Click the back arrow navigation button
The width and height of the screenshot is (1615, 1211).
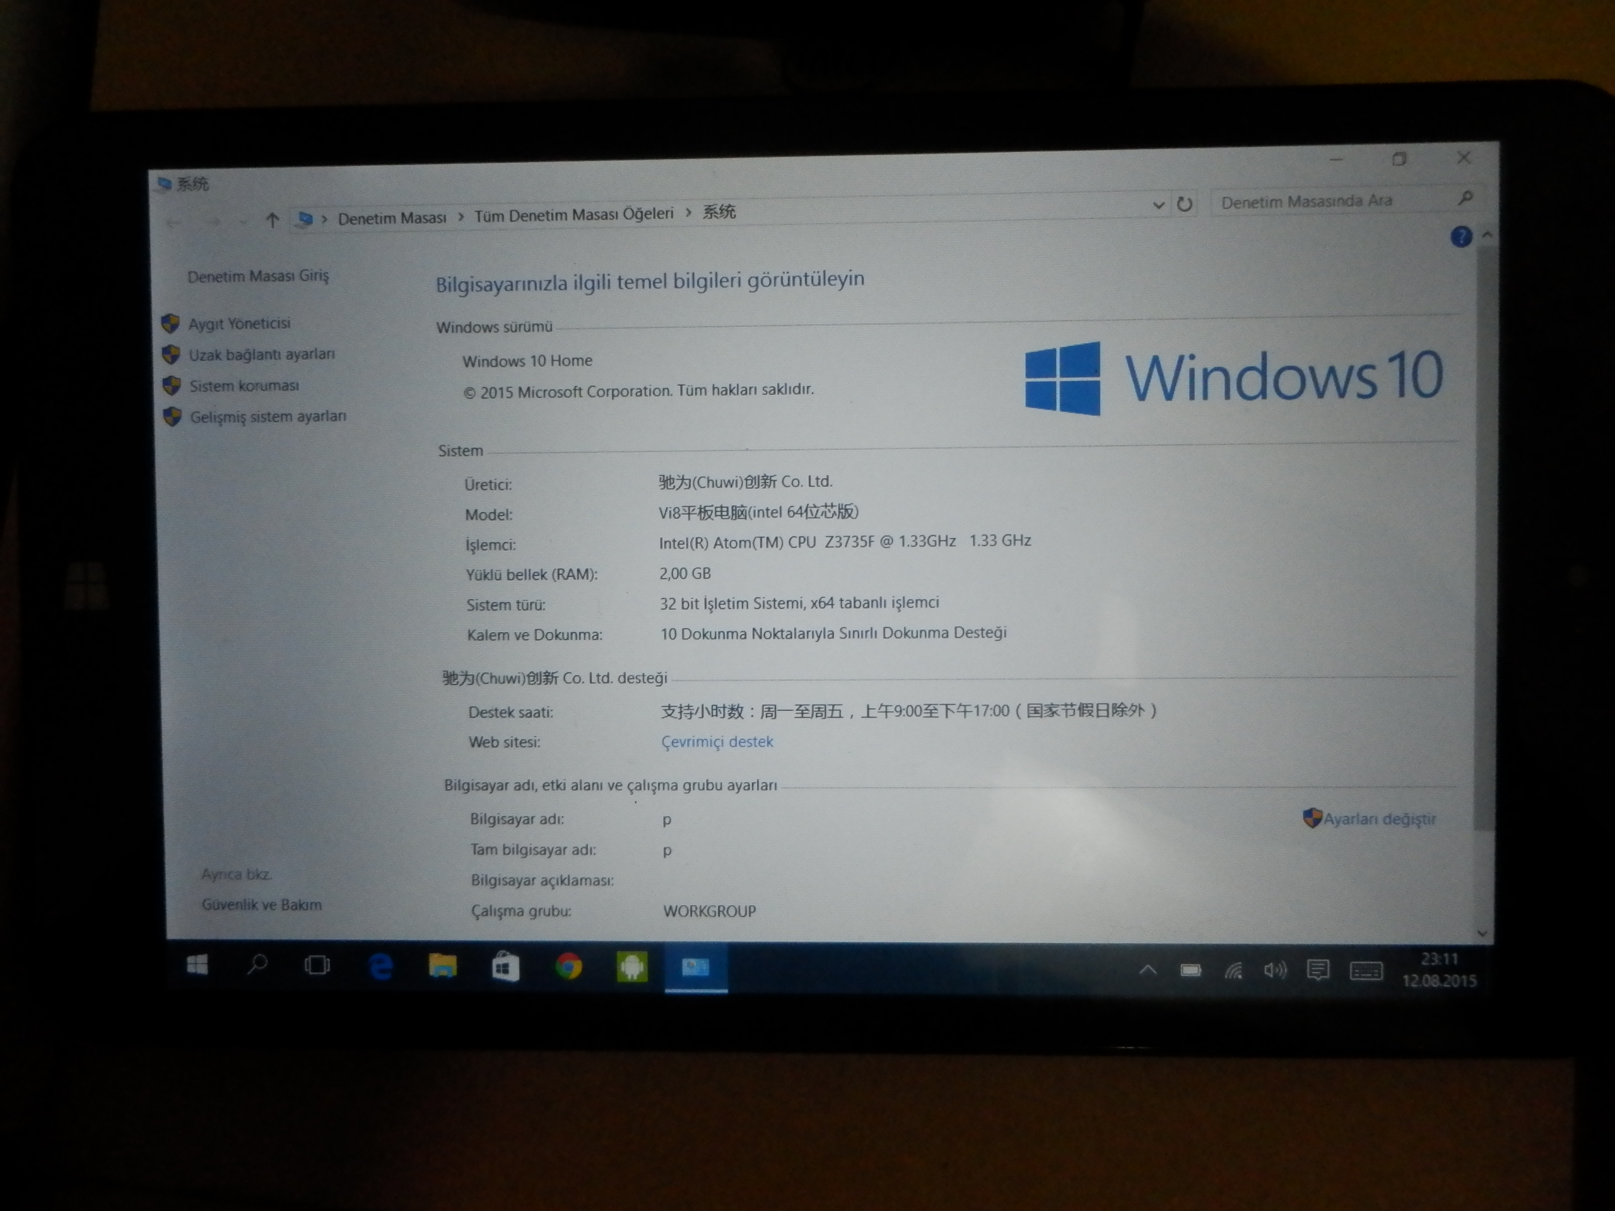173,223
